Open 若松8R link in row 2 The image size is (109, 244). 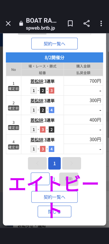coord(37,101)
